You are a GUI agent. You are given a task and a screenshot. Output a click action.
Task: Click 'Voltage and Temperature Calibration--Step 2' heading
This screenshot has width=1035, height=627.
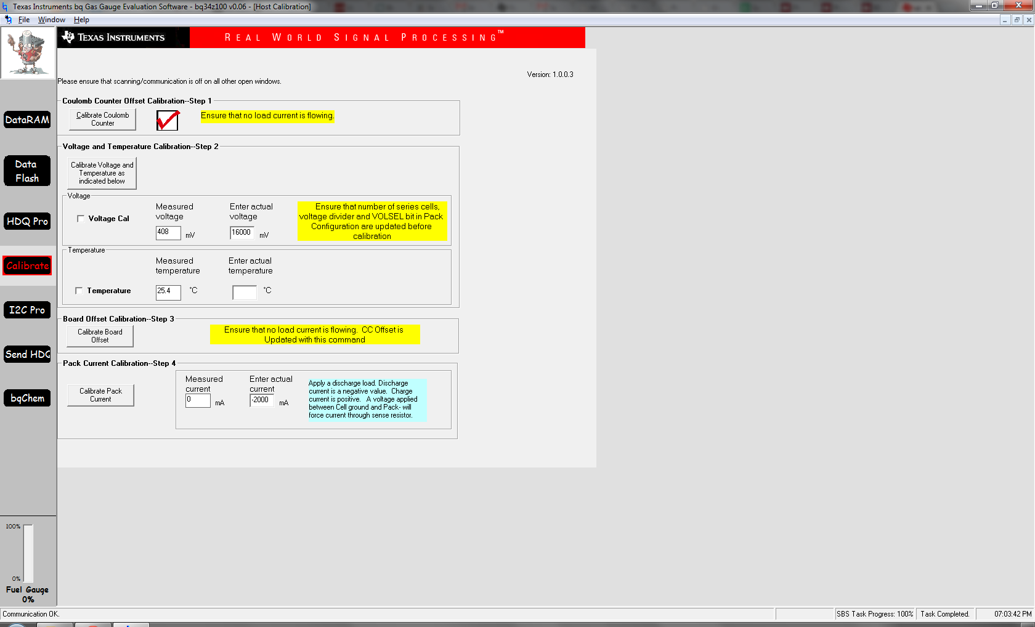140,147
